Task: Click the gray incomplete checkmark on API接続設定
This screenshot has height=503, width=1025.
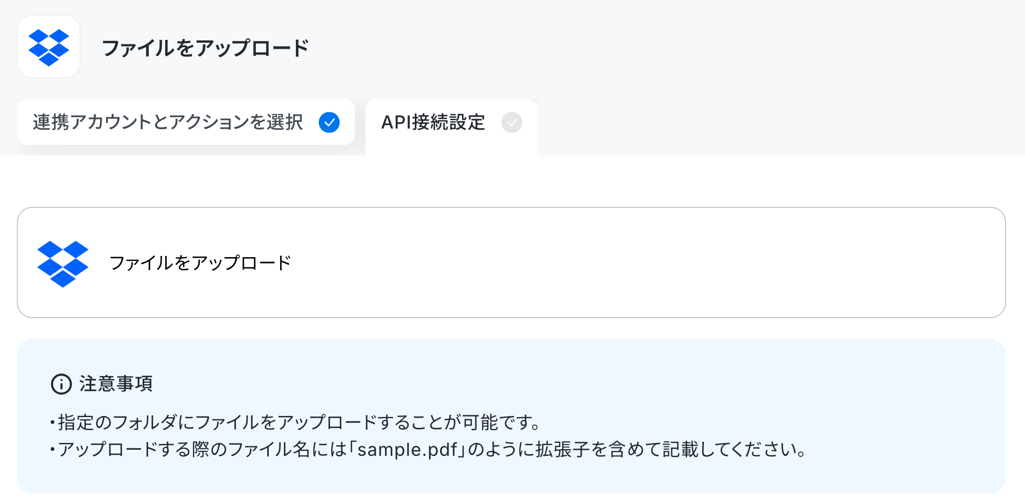Action: [x=511, y=122]
